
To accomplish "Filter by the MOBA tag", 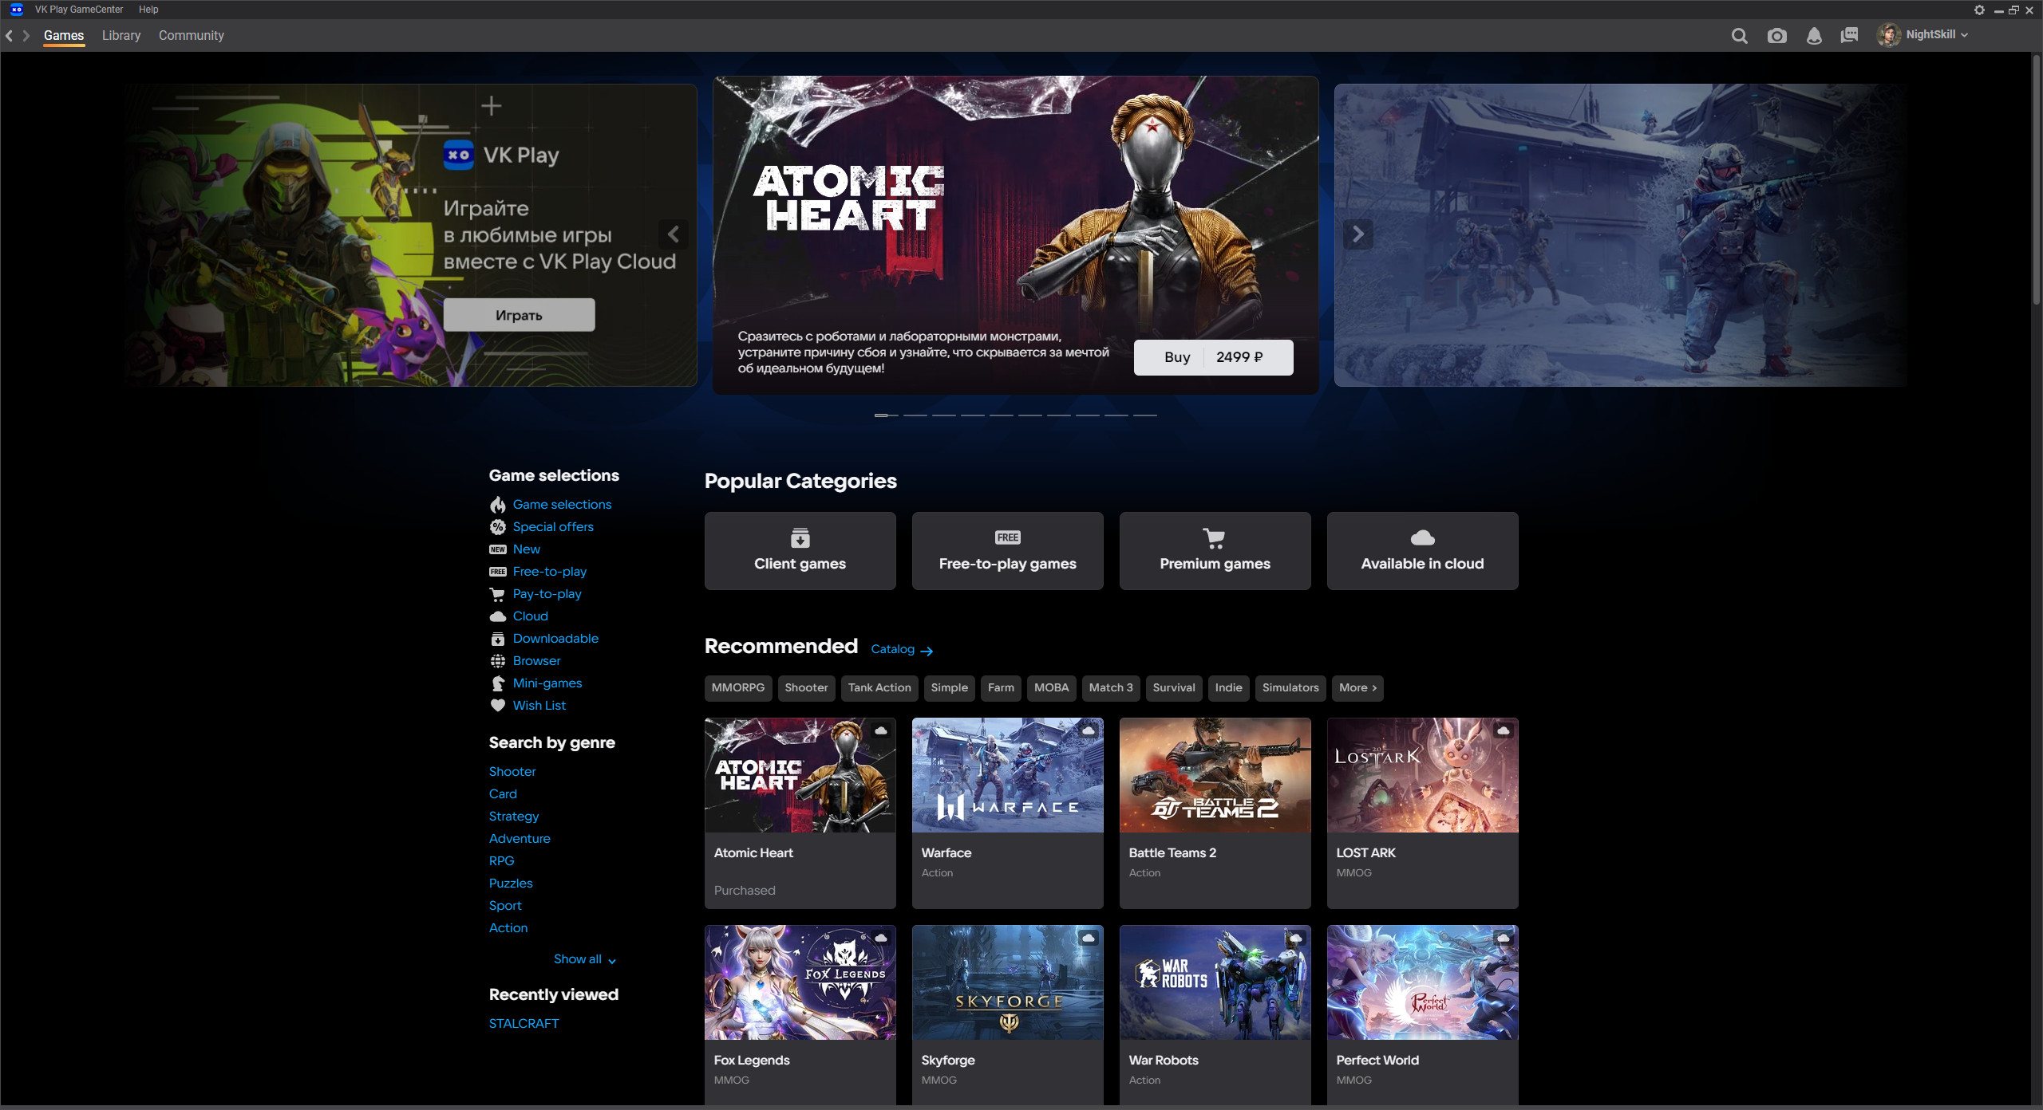I will click(1051, 688).
